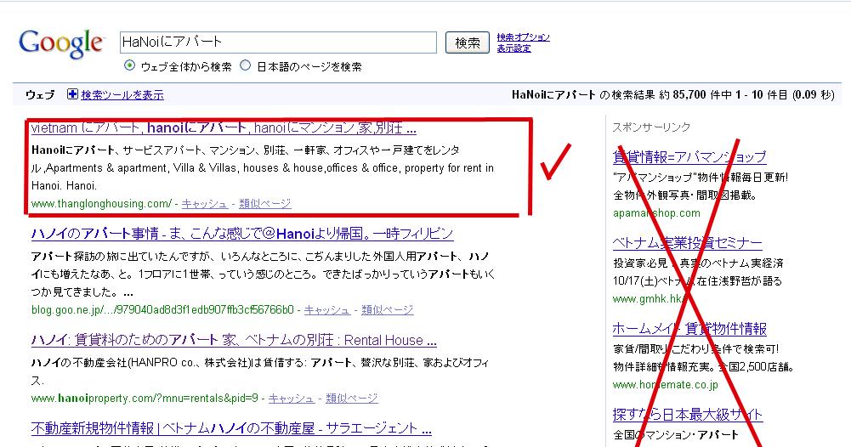Click the apamanshop.com ad URL
851x447 pixels.
pos(656,213)
